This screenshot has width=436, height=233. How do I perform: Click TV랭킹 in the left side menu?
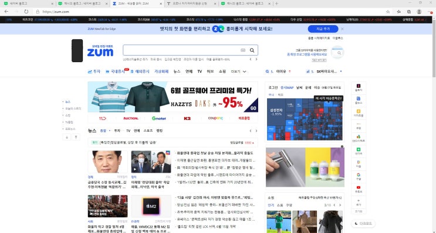pyautogui.click(x=69, y=122)
